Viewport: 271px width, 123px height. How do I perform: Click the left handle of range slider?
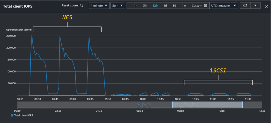coord(172,105)
